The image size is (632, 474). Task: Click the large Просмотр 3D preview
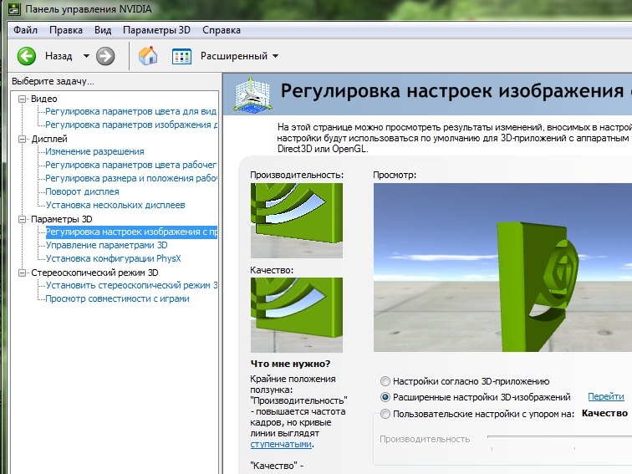click(x=502, y=268)
